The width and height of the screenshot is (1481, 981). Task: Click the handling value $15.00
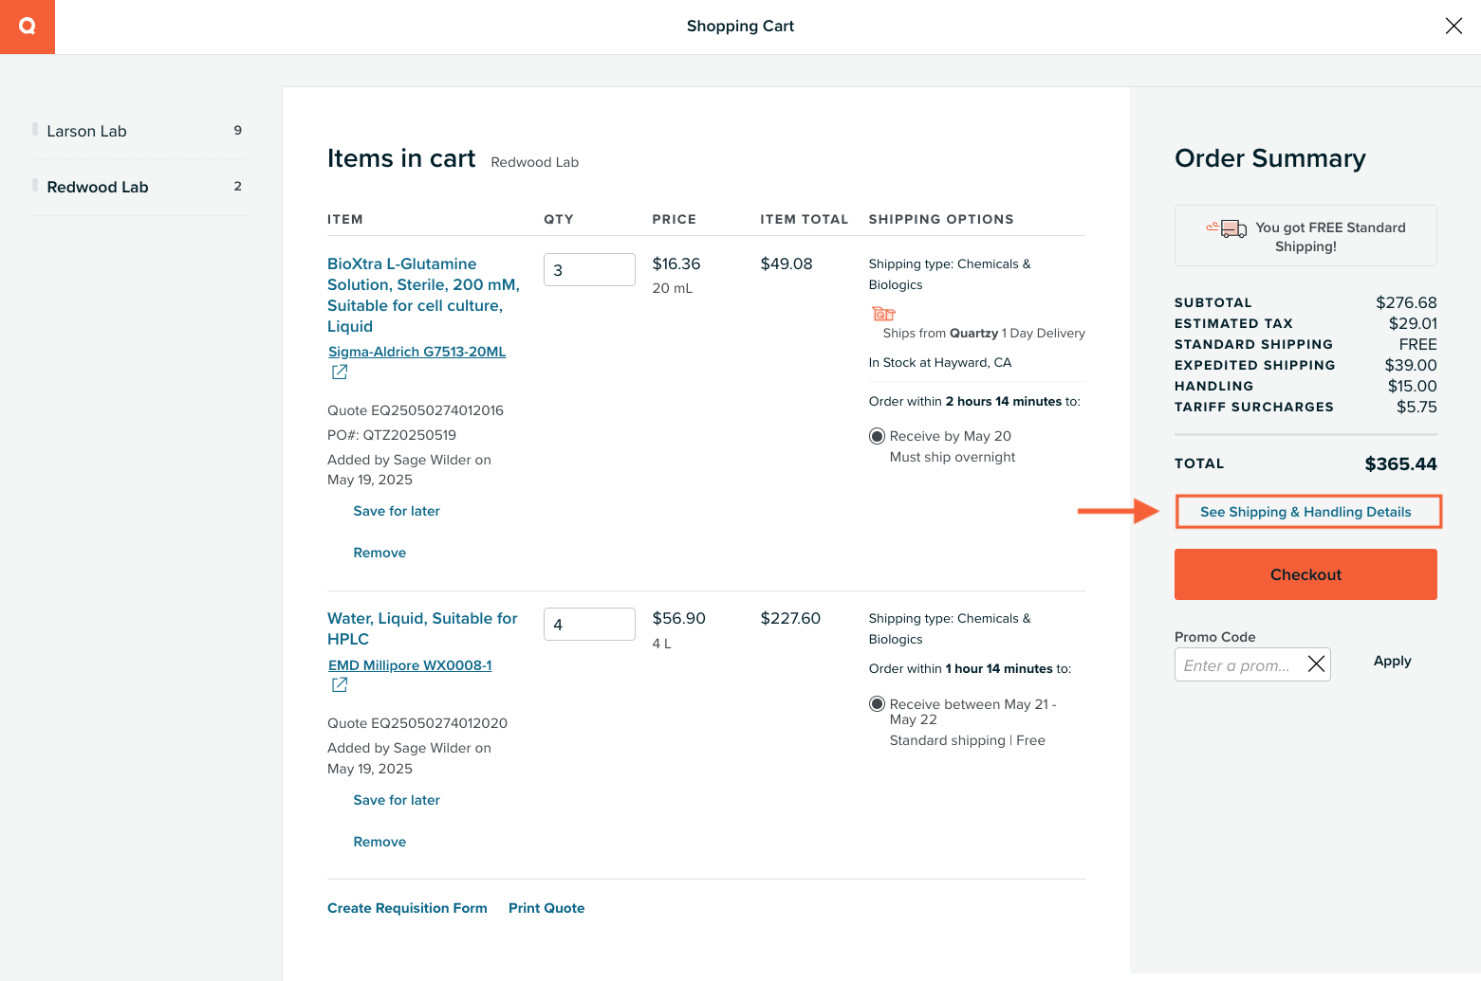pos(1412,386)
